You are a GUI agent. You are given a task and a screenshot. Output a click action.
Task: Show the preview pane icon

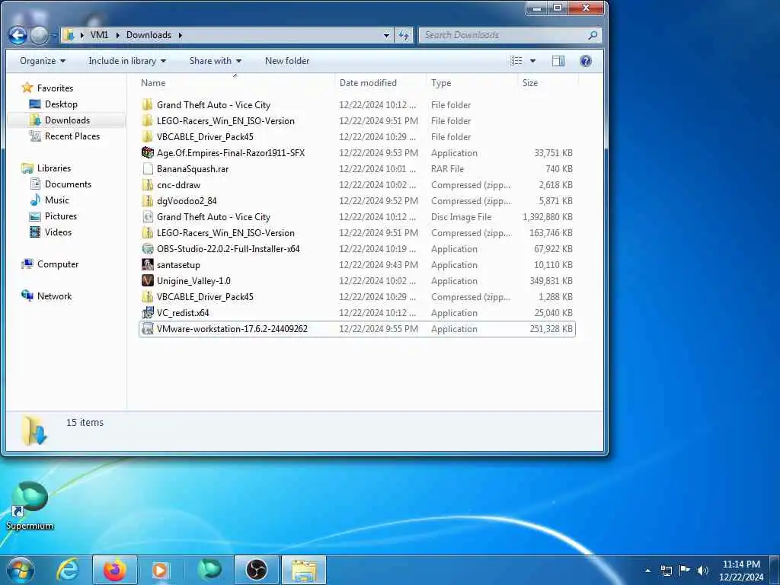coord(558,61)
